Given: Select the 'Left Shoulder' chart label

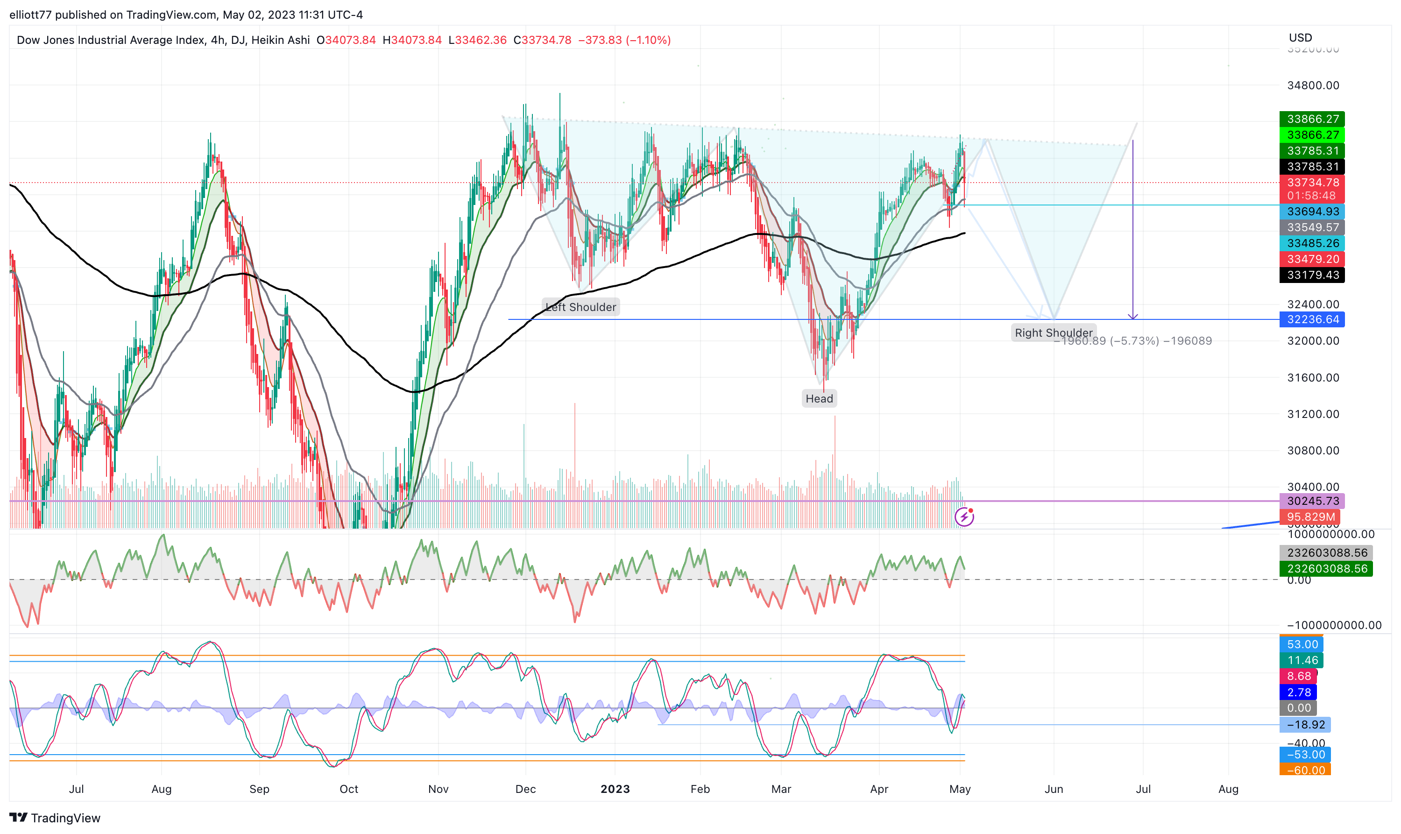Looking at the screenshot, I should point(580,307).
